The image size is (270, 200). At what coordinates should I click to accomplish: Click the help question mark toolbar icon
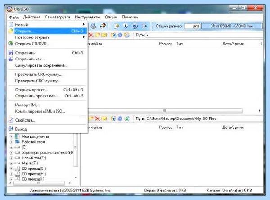pos(135,26)
